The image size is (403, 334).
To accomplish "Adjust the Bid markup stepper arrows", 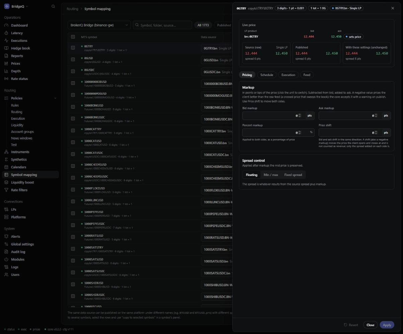I will [x=300, y=116].
